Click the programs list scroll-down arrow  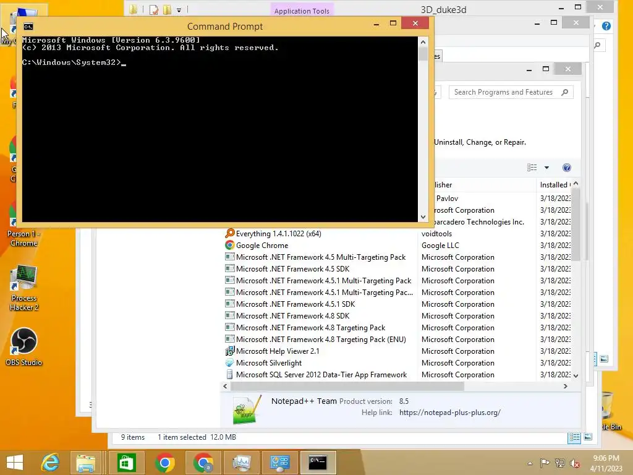(576, 375)
